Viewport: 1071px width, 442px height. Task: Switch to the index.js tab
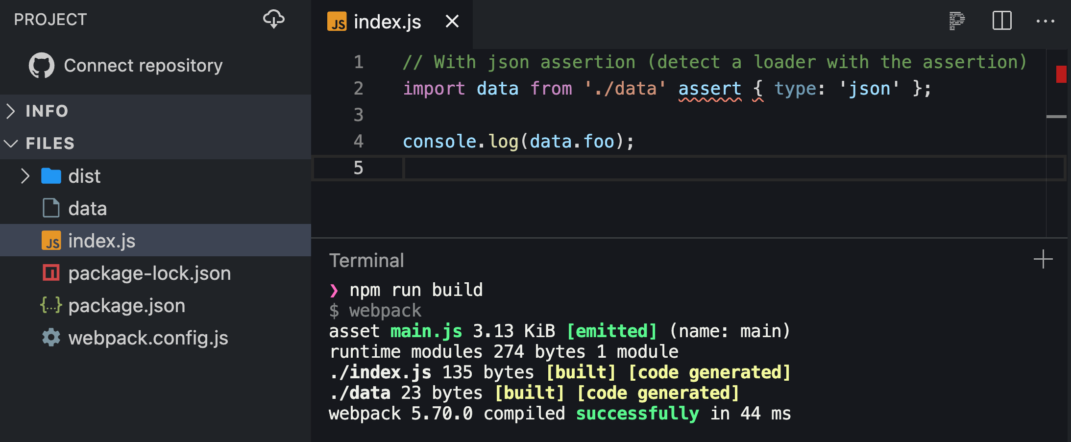(x=387, y=21)
